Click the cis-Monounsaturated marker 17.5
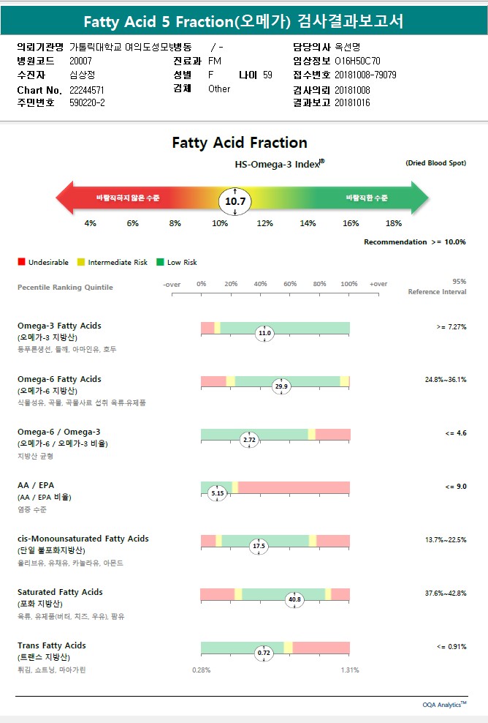 click(259, 546)
